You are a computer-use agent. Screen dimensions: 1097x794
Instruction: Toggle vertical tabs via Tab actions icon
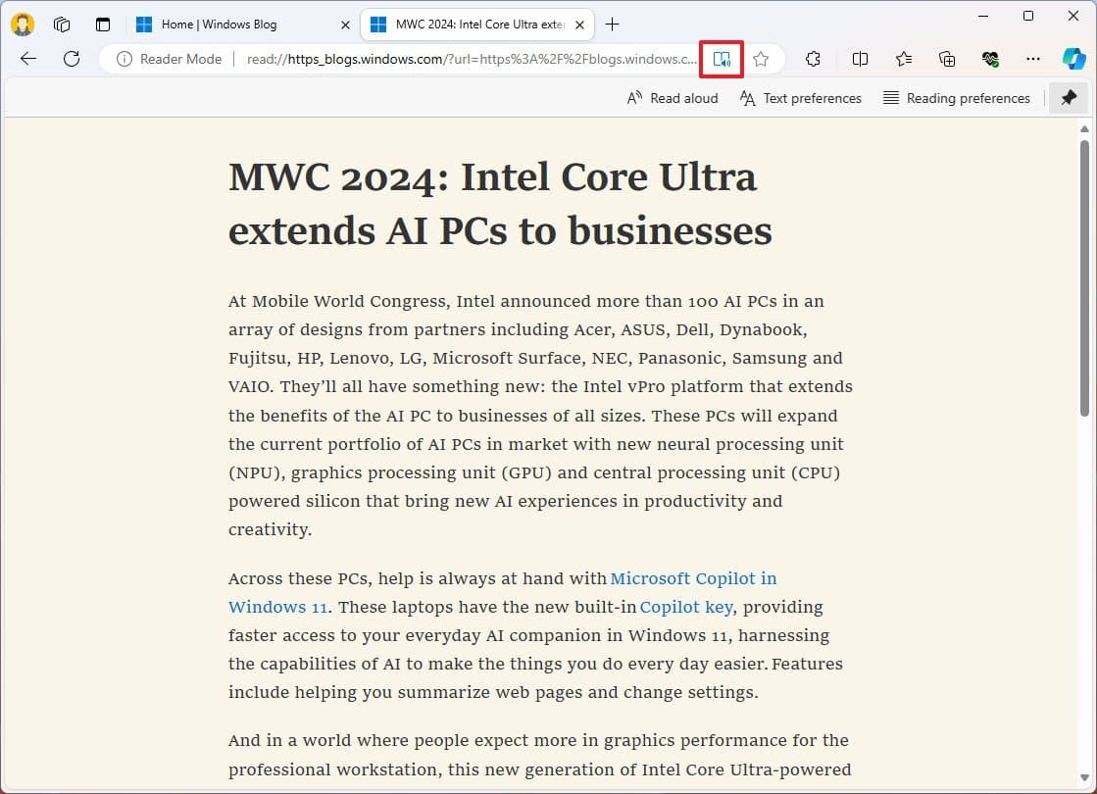(103, 25)
